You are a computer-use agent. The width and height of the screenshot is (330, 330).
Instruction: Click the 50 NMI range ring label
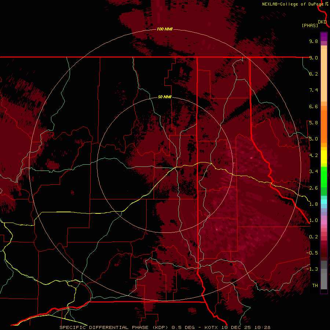click(165, 97)
